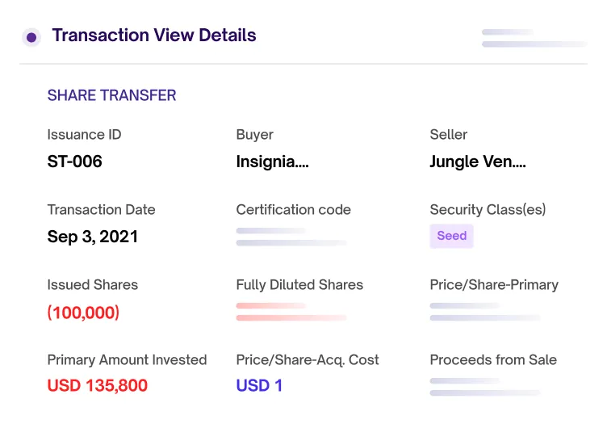Click the purple dot icon beside Transaction View Details
The width and height of the screenshot is (607, 428).
point(31,36)
